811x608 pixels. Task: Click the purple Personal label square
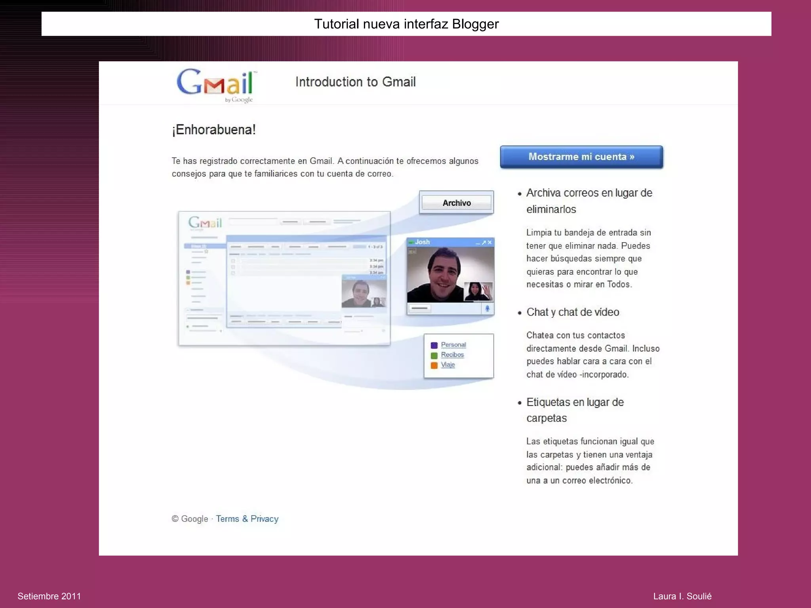(x=434, y=345)
